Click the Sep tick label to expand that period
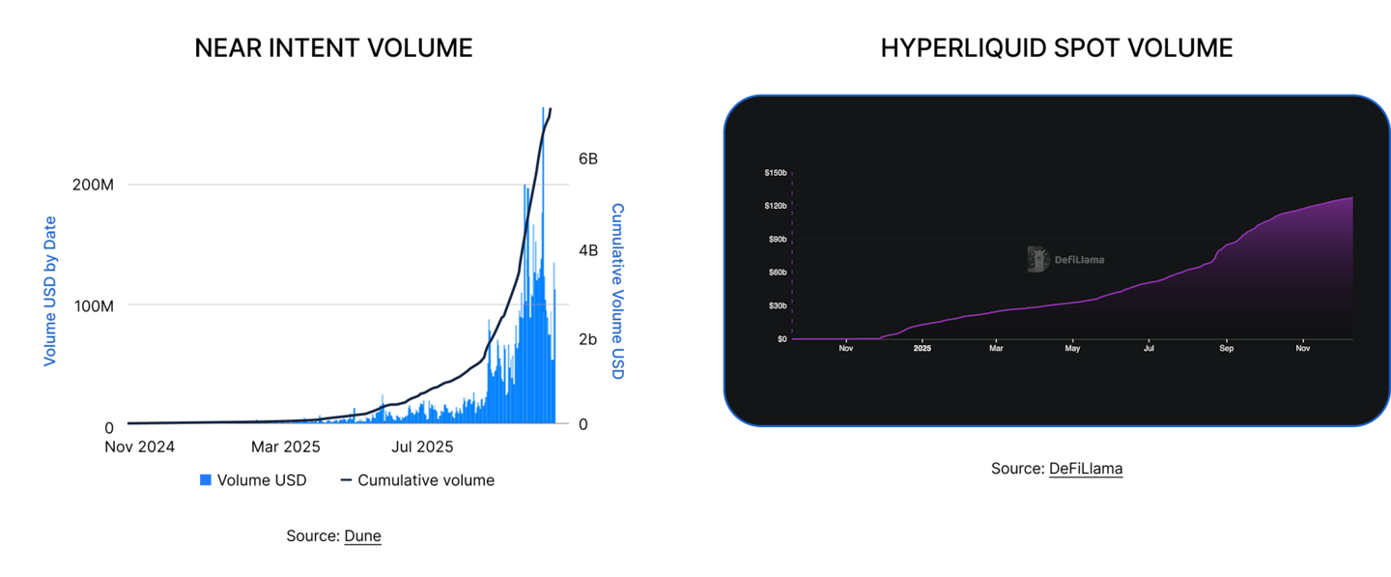 click(1226, 348)
